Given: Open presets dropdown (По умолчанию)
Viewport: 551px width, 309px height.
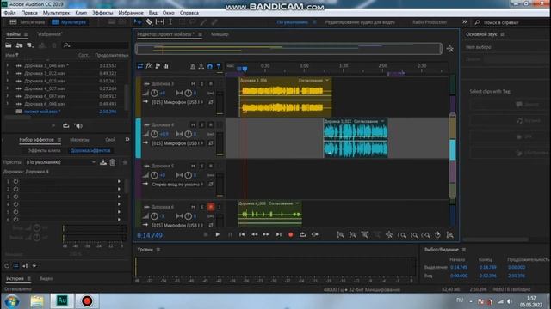Looking at the screenshot, I should (61, 162).
